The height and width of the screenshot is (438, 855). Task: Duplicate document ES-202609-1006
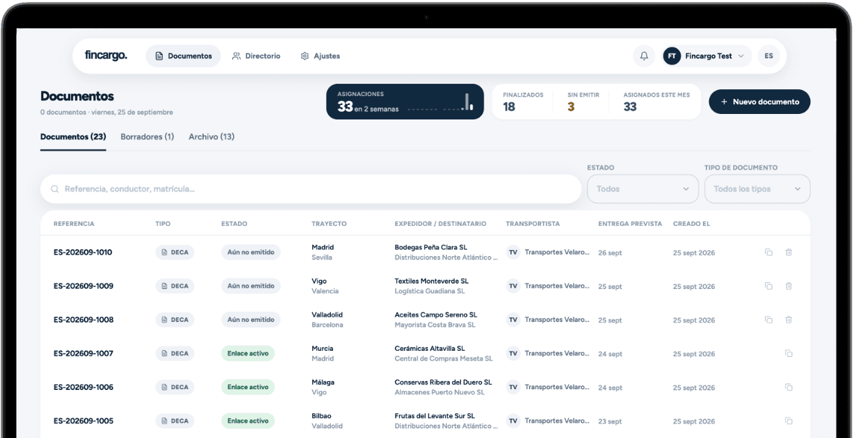[x=789, y=387]
